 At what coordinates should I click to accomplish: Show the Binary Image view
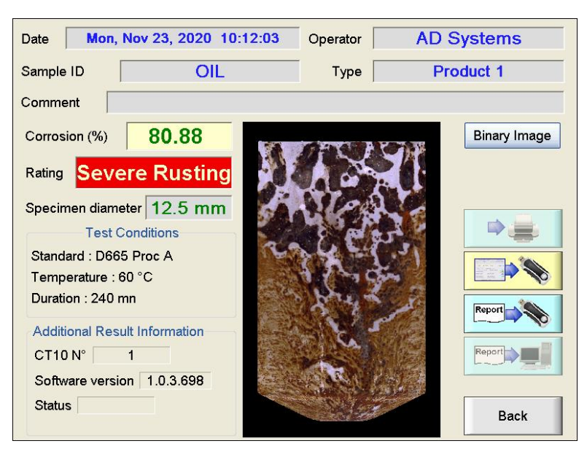pyautogui.click(x=512, y=136)
